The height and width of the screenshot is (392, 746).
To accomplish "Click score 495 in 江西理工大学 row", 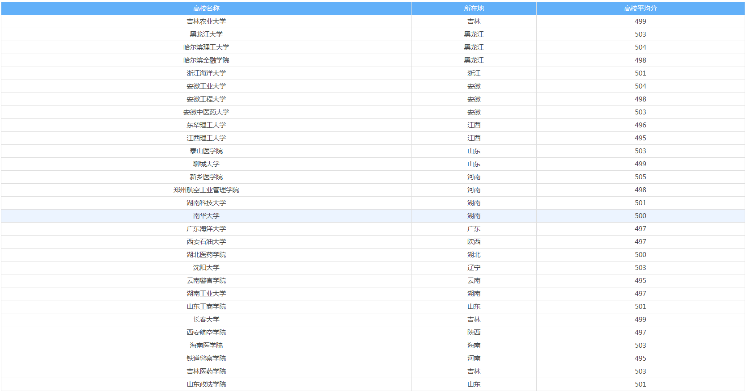I will coord(640,138).
